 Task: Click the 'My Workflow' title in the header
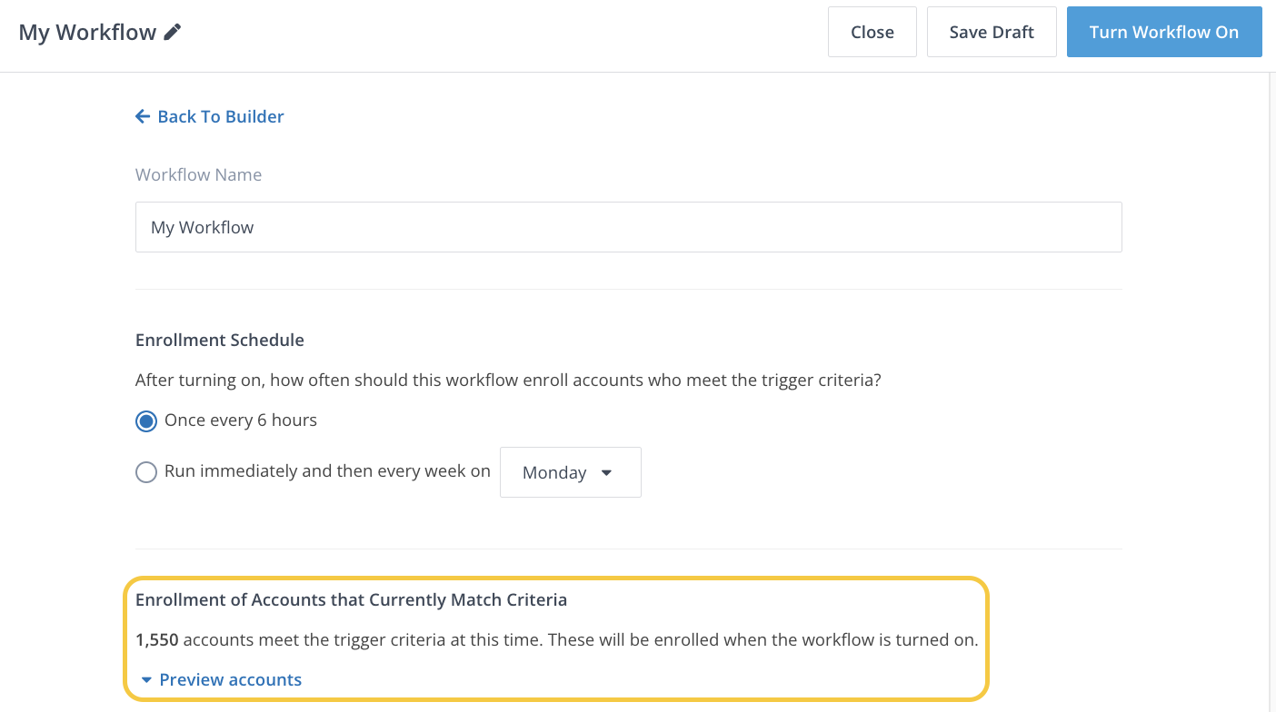(x=87, y=33)
